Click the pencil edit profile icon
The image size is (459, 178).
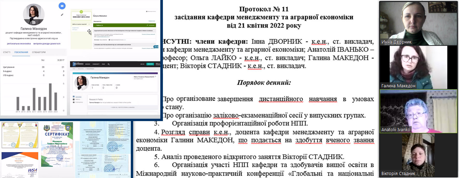(62, 15)
